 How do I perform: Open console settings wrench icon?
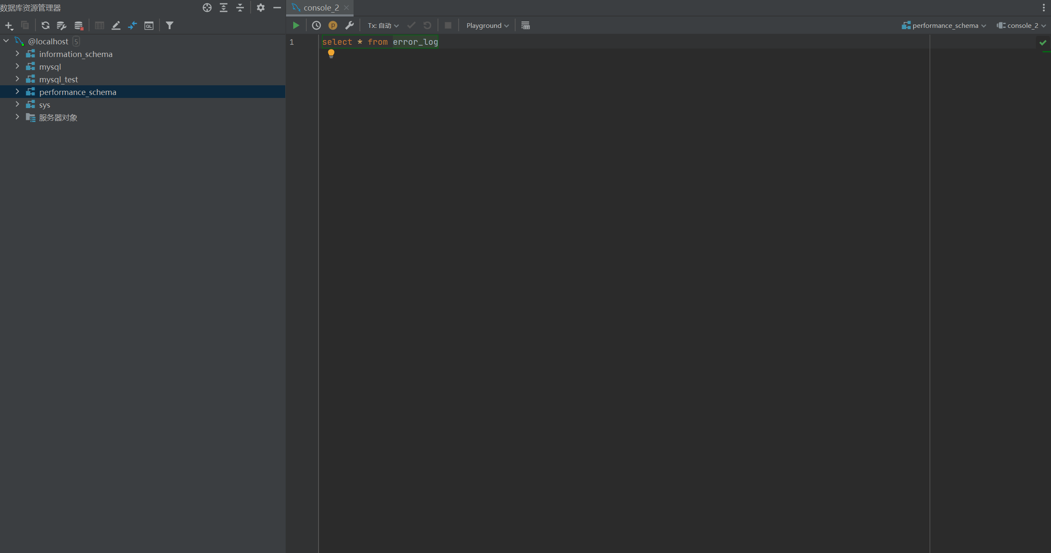pyautogui.click(x=349, y=25)
